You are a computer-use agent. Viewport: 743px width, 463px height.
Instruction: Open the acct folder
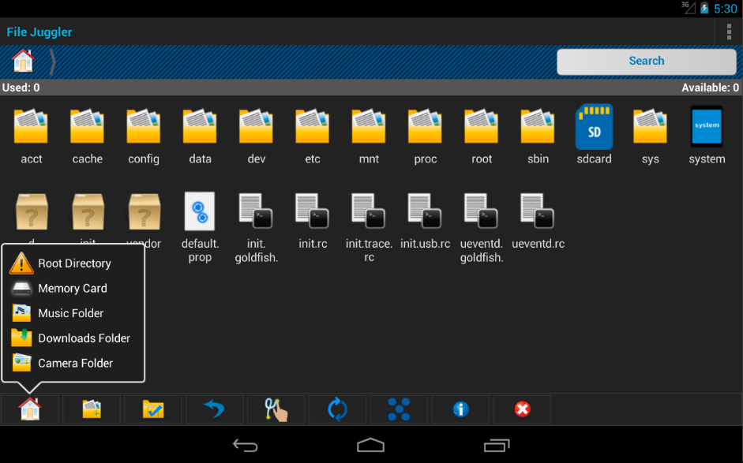point(32,136)
